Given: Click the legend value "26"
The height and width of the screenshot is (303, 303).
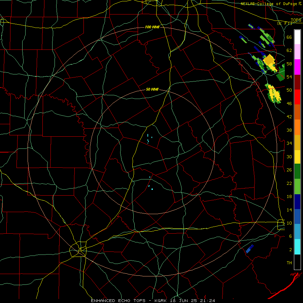Looking at the screenshot, I should (289, 170).
